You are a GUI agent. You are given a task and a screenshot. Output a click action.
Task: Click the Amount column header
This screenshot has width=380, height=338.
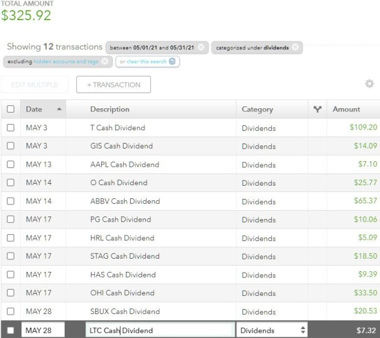pyautogui.click(x=347, y=110)
